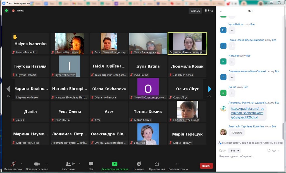The width and height of the screenshot is (286, 173).
Task: Open the Вид view layout menu
Action: tap(209, 11)
